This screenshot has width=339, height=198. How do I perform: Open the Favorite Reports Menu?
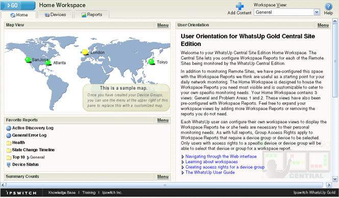tap(163, 120)
